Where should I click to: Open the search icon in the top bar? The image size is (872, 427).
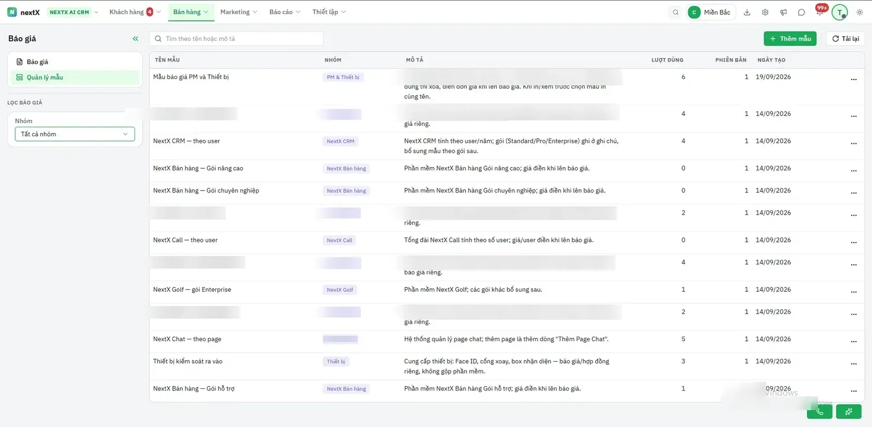[676, 13]
